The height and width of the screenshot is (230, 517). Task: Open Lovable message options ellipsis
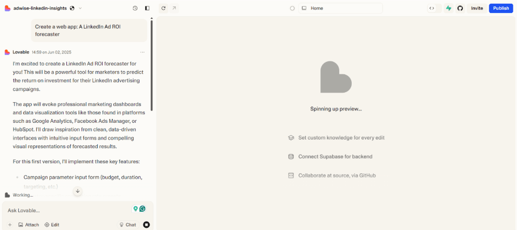143,52
